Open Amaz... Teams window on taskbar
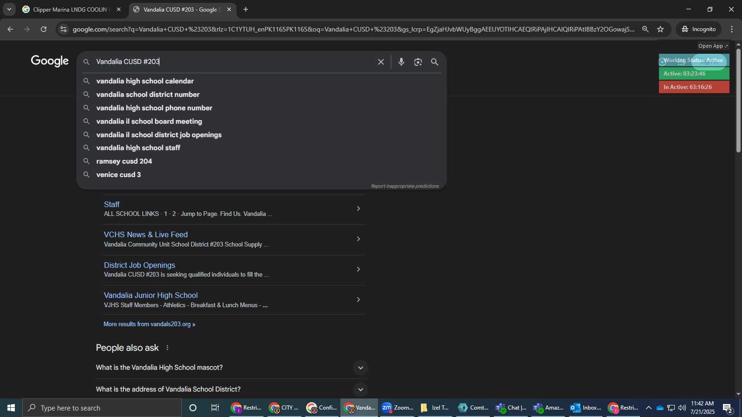The width and height of the screenshot is (742, 417). point(548,408)
